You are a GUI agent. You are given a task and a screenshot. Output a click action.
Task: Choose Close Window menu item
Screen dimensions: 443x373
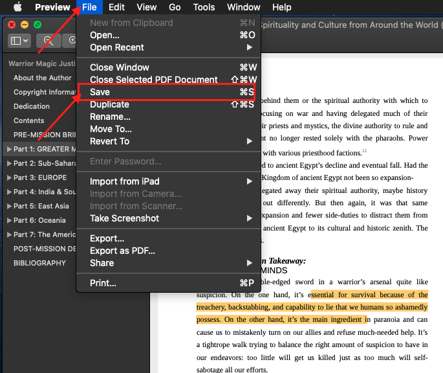(168, 67)
